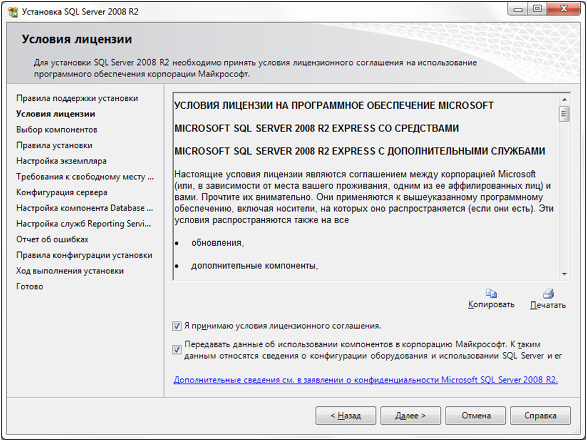The width and height of the screenshot is (587, 441).
Task: Go back with the Назад button
Action: (345, 416)
